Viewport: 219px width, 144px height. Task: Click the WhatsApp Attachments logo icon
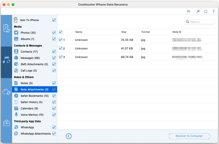pyautogui.click(x=16, y=134)
